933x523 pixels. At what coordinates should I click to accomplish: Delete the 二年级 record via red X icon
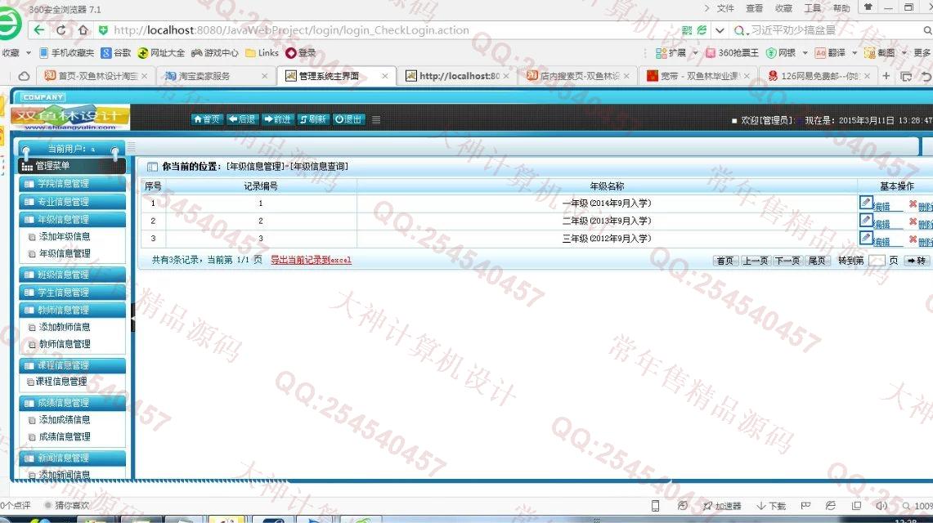pyautogui.click(x=913, y=222)
